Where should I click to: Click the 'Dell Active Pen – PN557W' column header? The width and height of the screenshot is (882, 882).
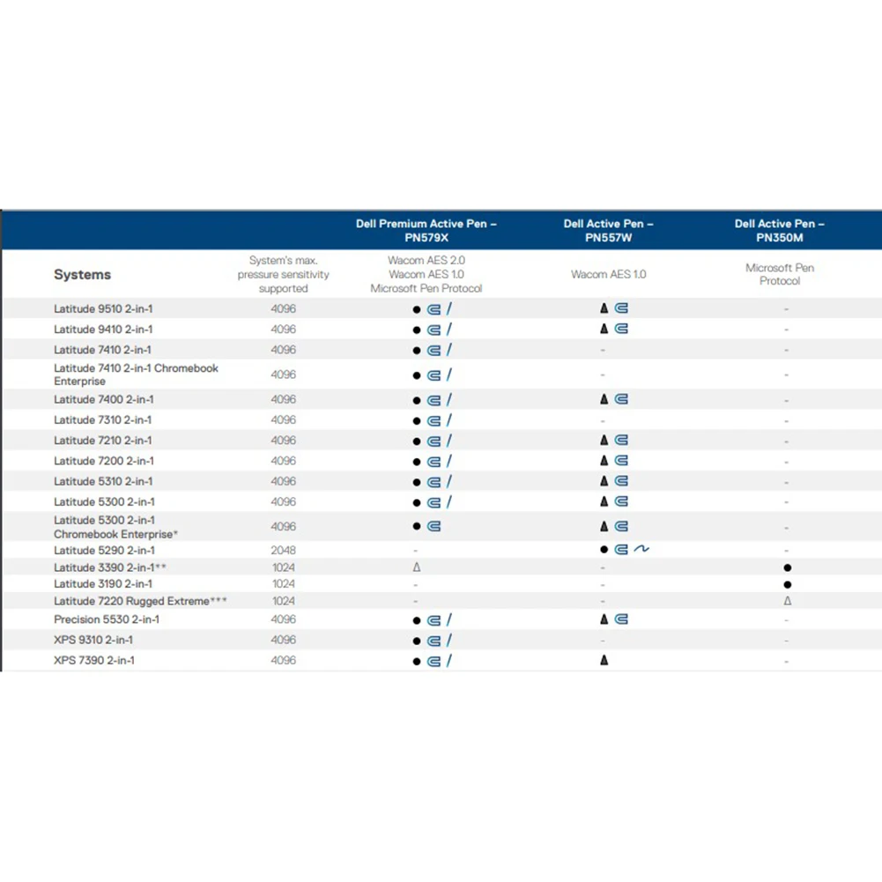click(x=609, y=231)
